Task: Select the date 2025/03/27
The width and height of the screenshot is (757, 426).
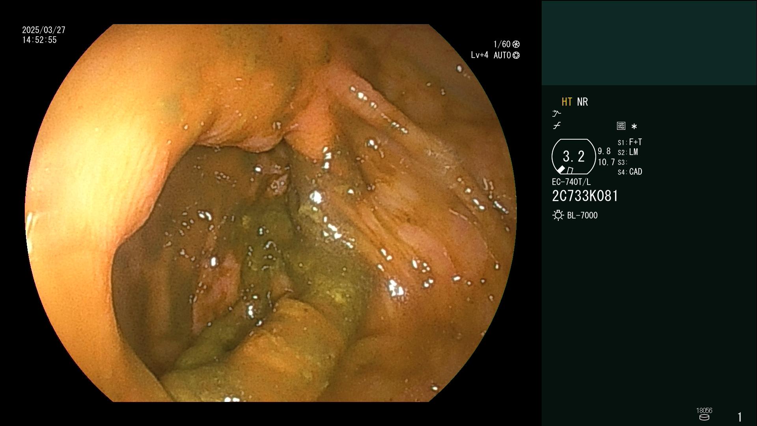Action: pyautogui.click(x=44, y=30)
